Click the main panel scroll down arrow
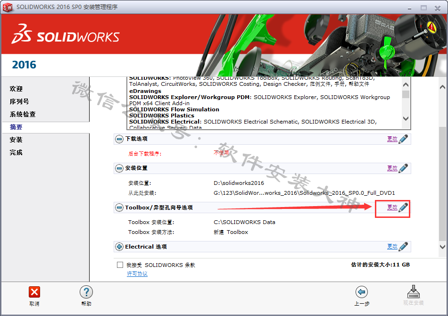Image resolution: width=448 pixels, height=316 pixels. click(x=442, y=247)
